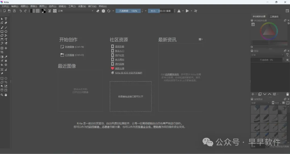
Task: Open the 滤镜(R) menu
Action: point(62,6)
